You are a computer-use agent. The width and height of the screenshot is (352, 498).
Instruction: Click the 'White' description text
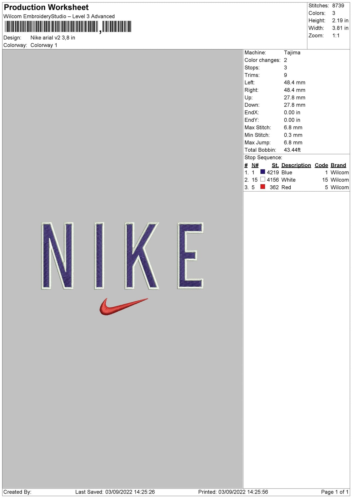pyautogui.click(x=288, y=180)
